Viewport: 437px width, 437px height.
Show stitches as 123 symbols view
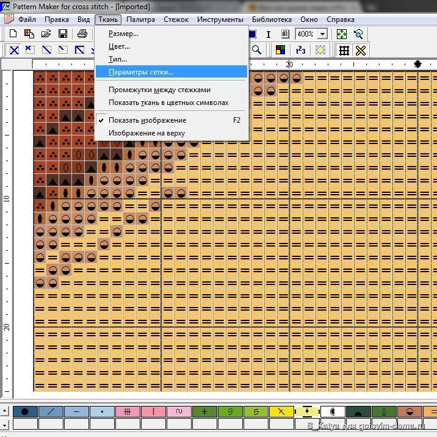pos(300,50)
